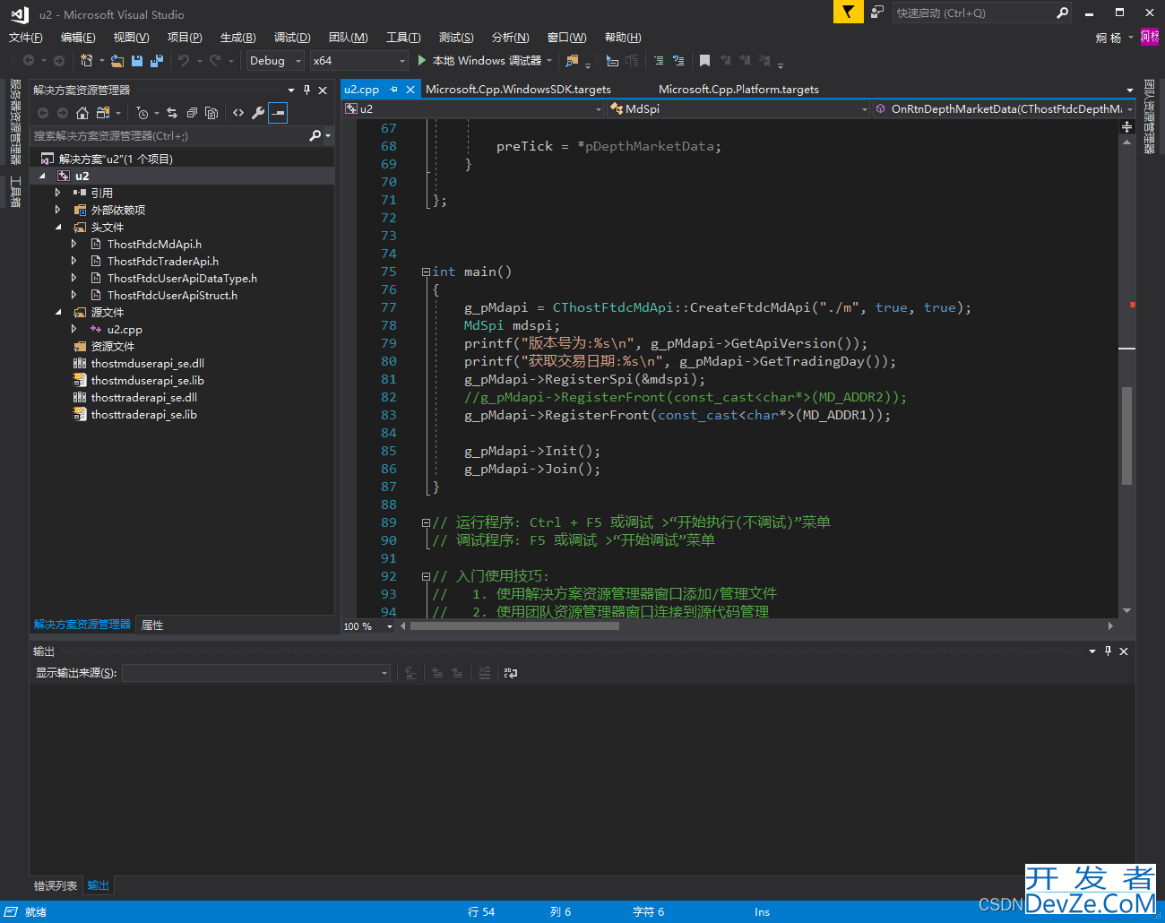Image resolution: width=1165 pixels, height=923 pixels.
Task: Collapse the u2 project node
Action: tap(42, 177)
